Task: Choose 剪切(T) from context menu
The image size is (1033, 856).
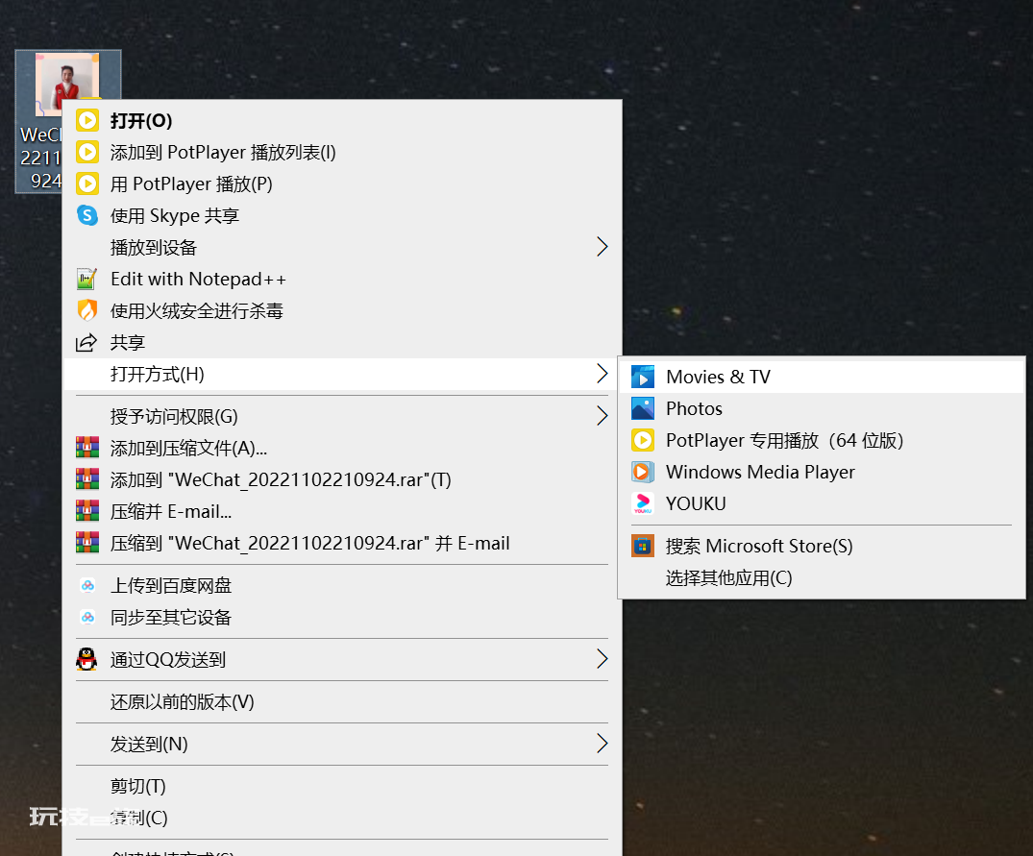Action: point(342,786)
